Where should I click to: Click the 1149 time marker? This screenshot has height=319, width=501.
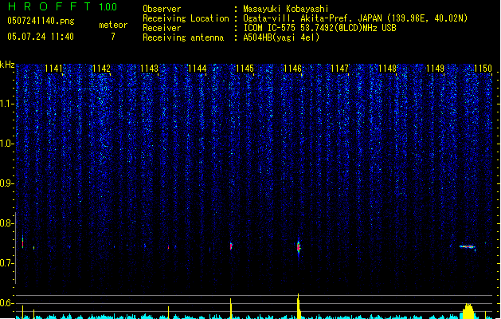tap(435, 69)
